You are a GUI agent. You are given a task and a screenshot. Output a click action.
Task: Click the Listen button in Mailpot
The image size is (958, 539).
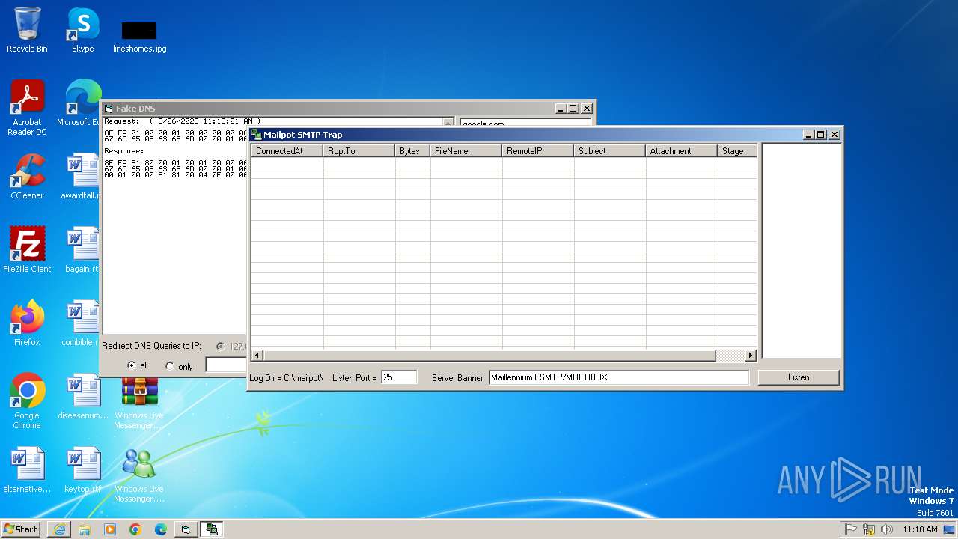(x=799, y=377)
